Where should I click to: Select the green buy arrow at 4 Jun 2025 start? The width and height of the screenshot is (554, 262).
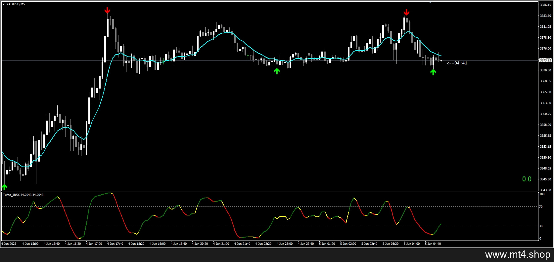pyautogui.click(x=4, y=187)
